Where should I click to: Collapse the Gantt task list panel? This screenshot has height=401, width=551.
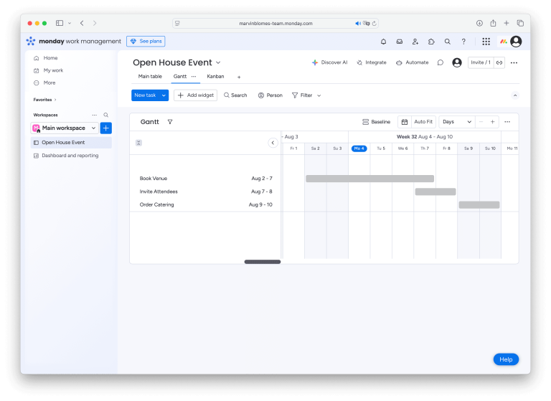click(273, 143)
